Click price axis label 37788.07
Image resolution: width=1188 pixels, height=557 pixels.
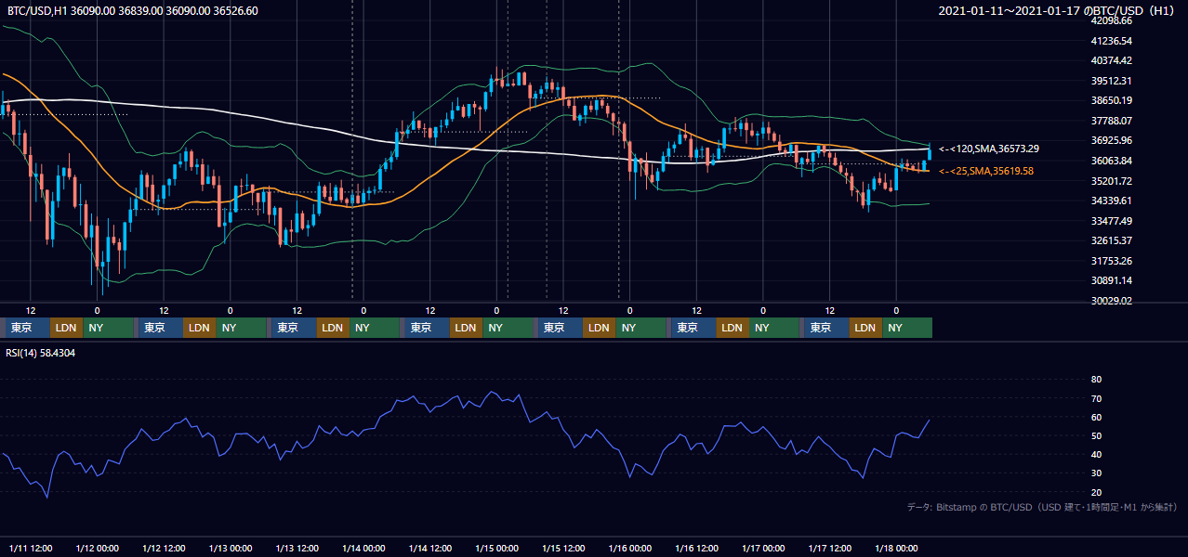click(1111, 121)
